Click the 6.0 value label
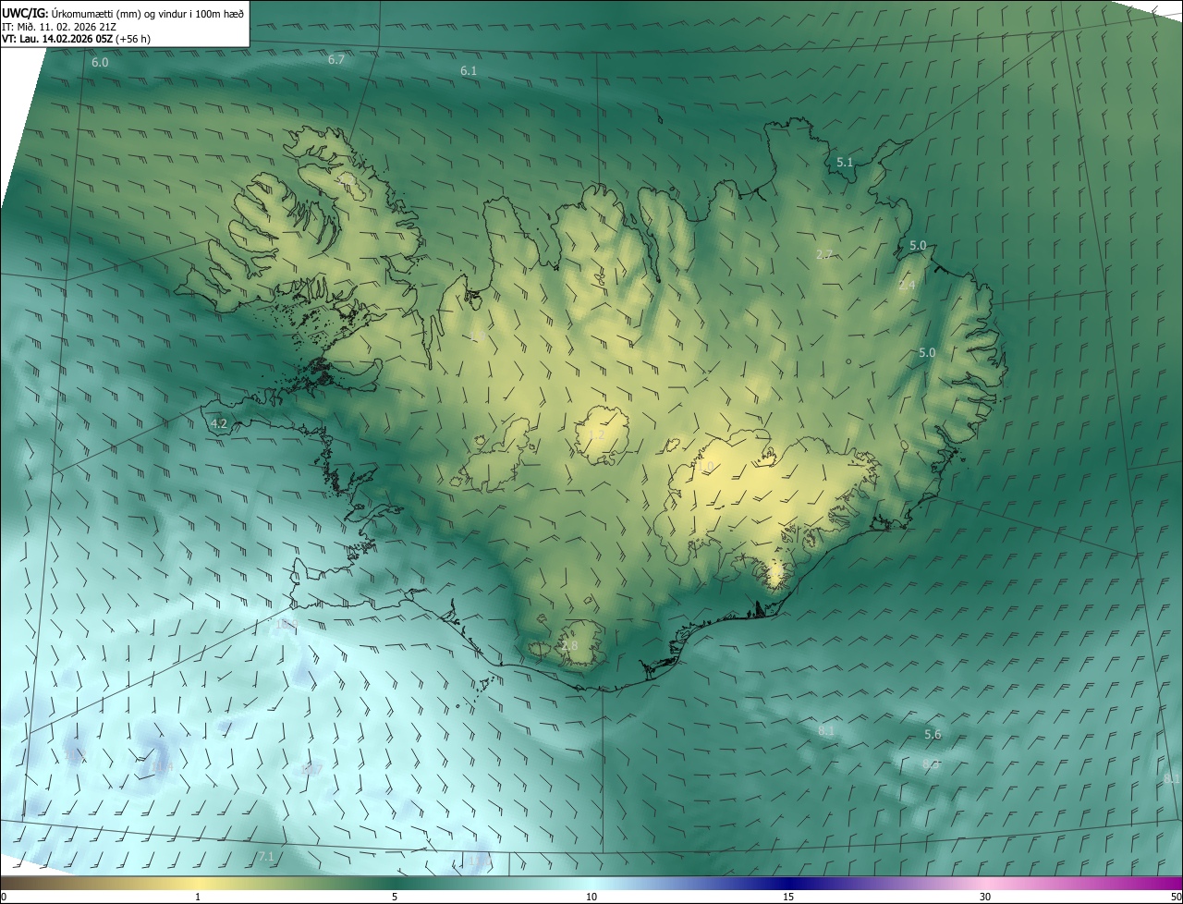Viewport: 1183px width, 904px height. 100,62
